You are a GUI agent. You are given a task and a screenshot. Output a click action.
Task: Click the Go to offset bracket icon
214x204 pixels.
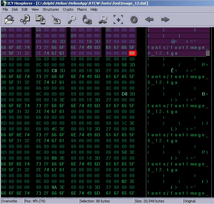[118, 20]
